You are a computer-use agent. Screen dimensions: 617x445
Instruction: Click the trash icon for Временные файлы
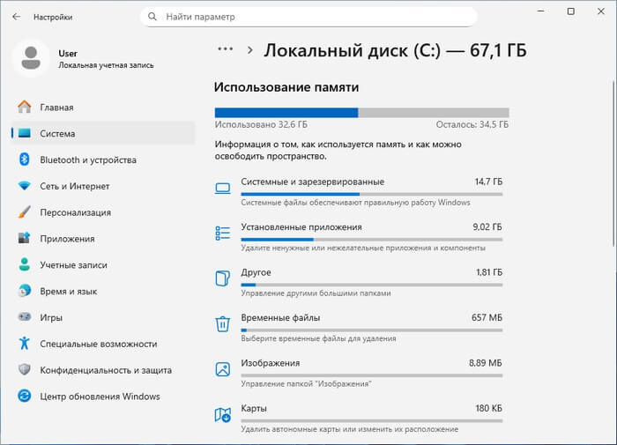tap(223, 323)
